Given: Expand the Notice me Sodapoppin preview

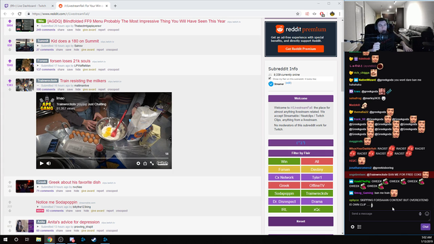Looking at the screenshot, I should click(38, 207).
